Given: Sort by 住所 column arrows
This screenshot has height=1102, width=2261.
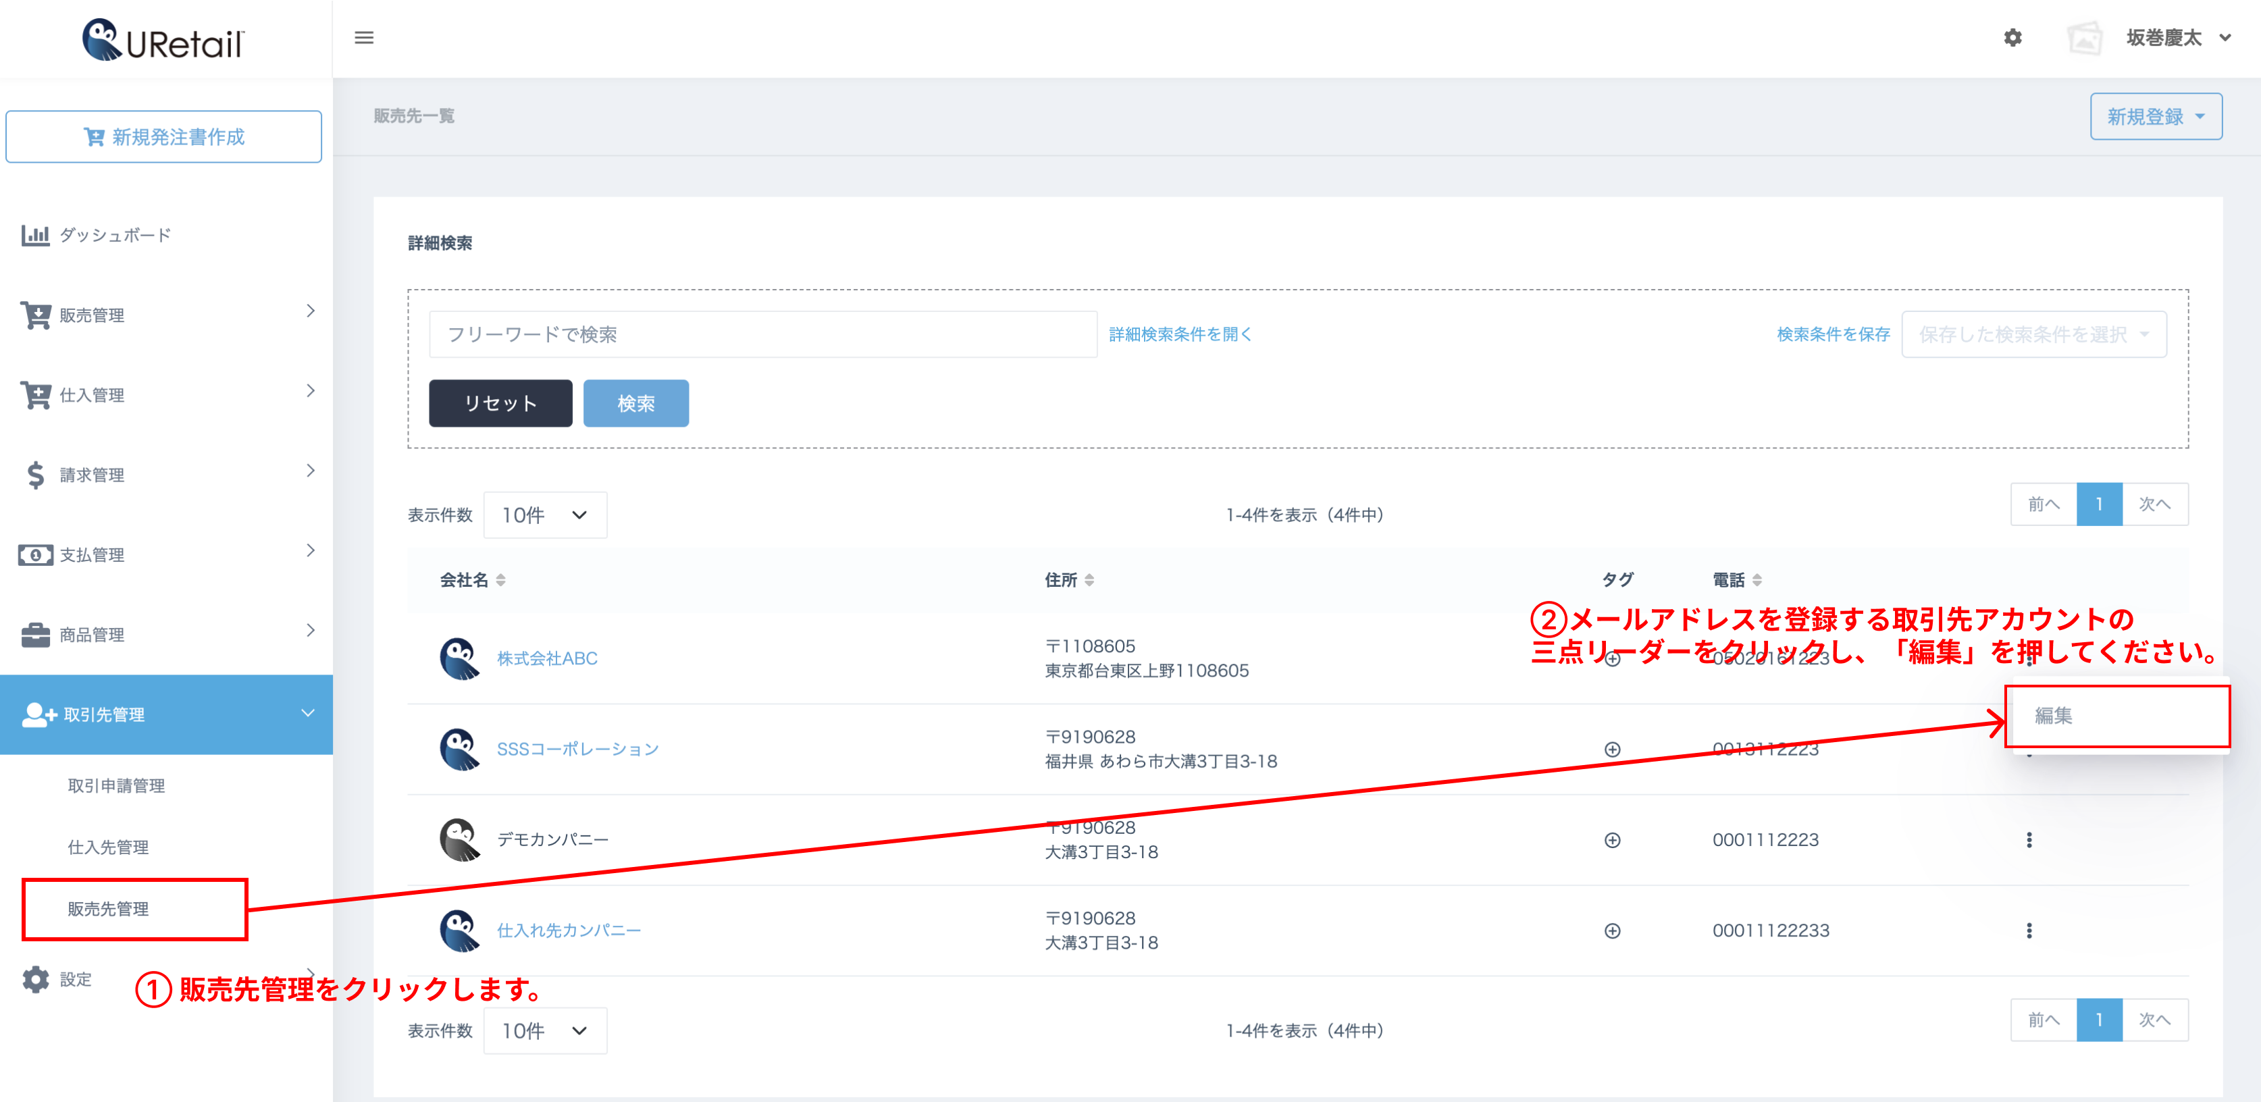Looking at the screenshot, I should coord(1089,580).
